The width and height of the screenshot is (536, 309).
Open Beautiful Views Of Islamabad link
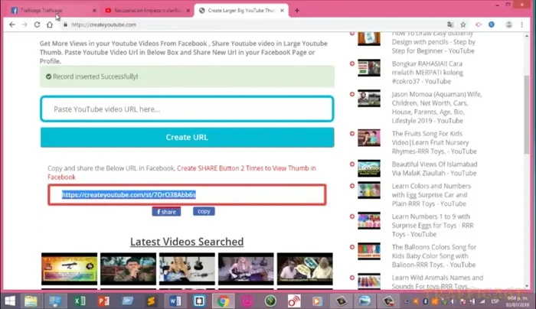434,169
